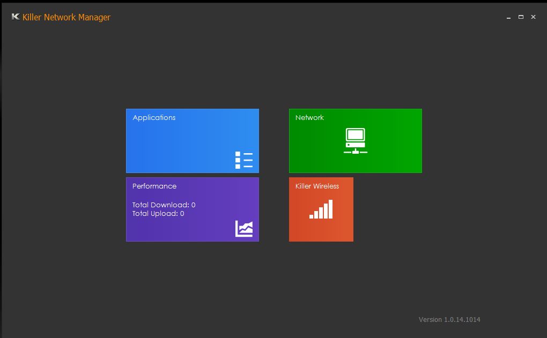547x338 pixels.
Task: Click the computer network icon
Action: pyautogui.click(x=356, y=141)
